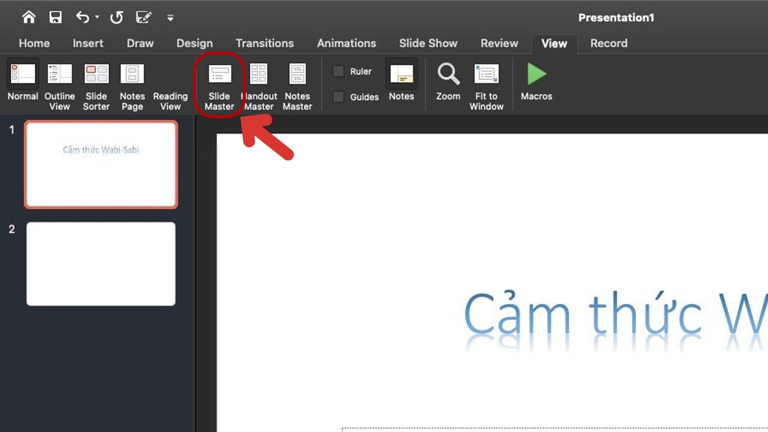Select blank slide 2 thumbnail
This screenshot has width=768, height=432.
(101, 264)
